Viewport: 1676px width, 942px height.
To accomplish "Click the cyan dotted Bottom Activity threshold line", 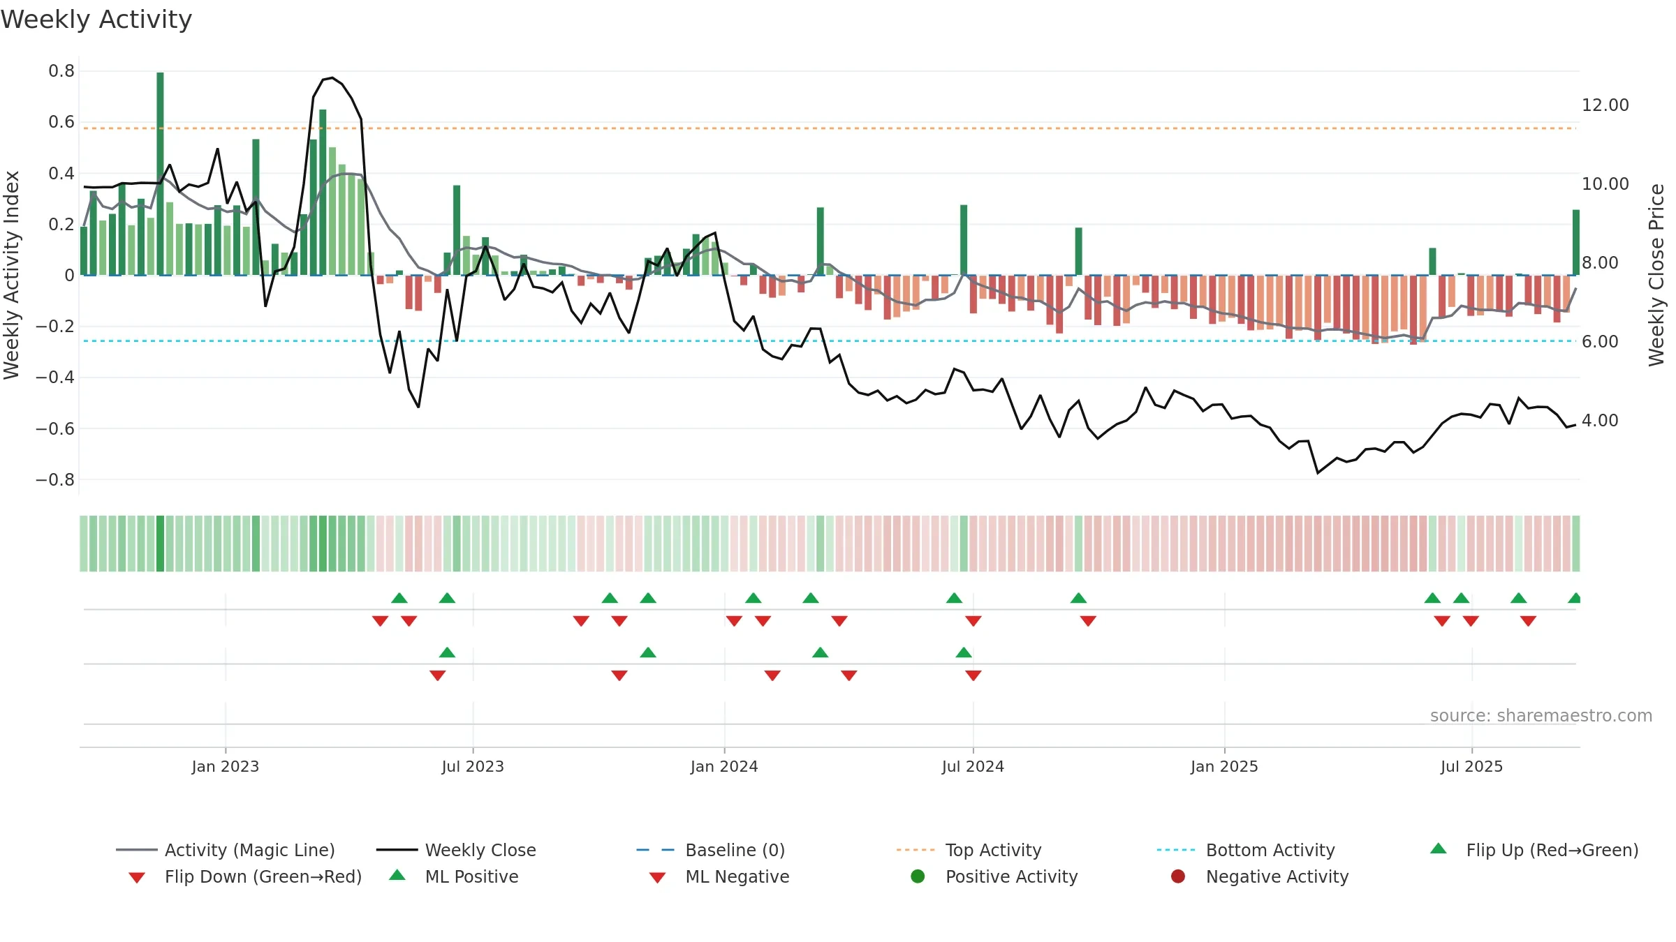I will [x=830, y=341].
